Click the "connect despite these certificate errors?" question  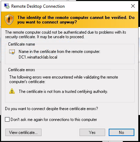(x=51, y=109)
